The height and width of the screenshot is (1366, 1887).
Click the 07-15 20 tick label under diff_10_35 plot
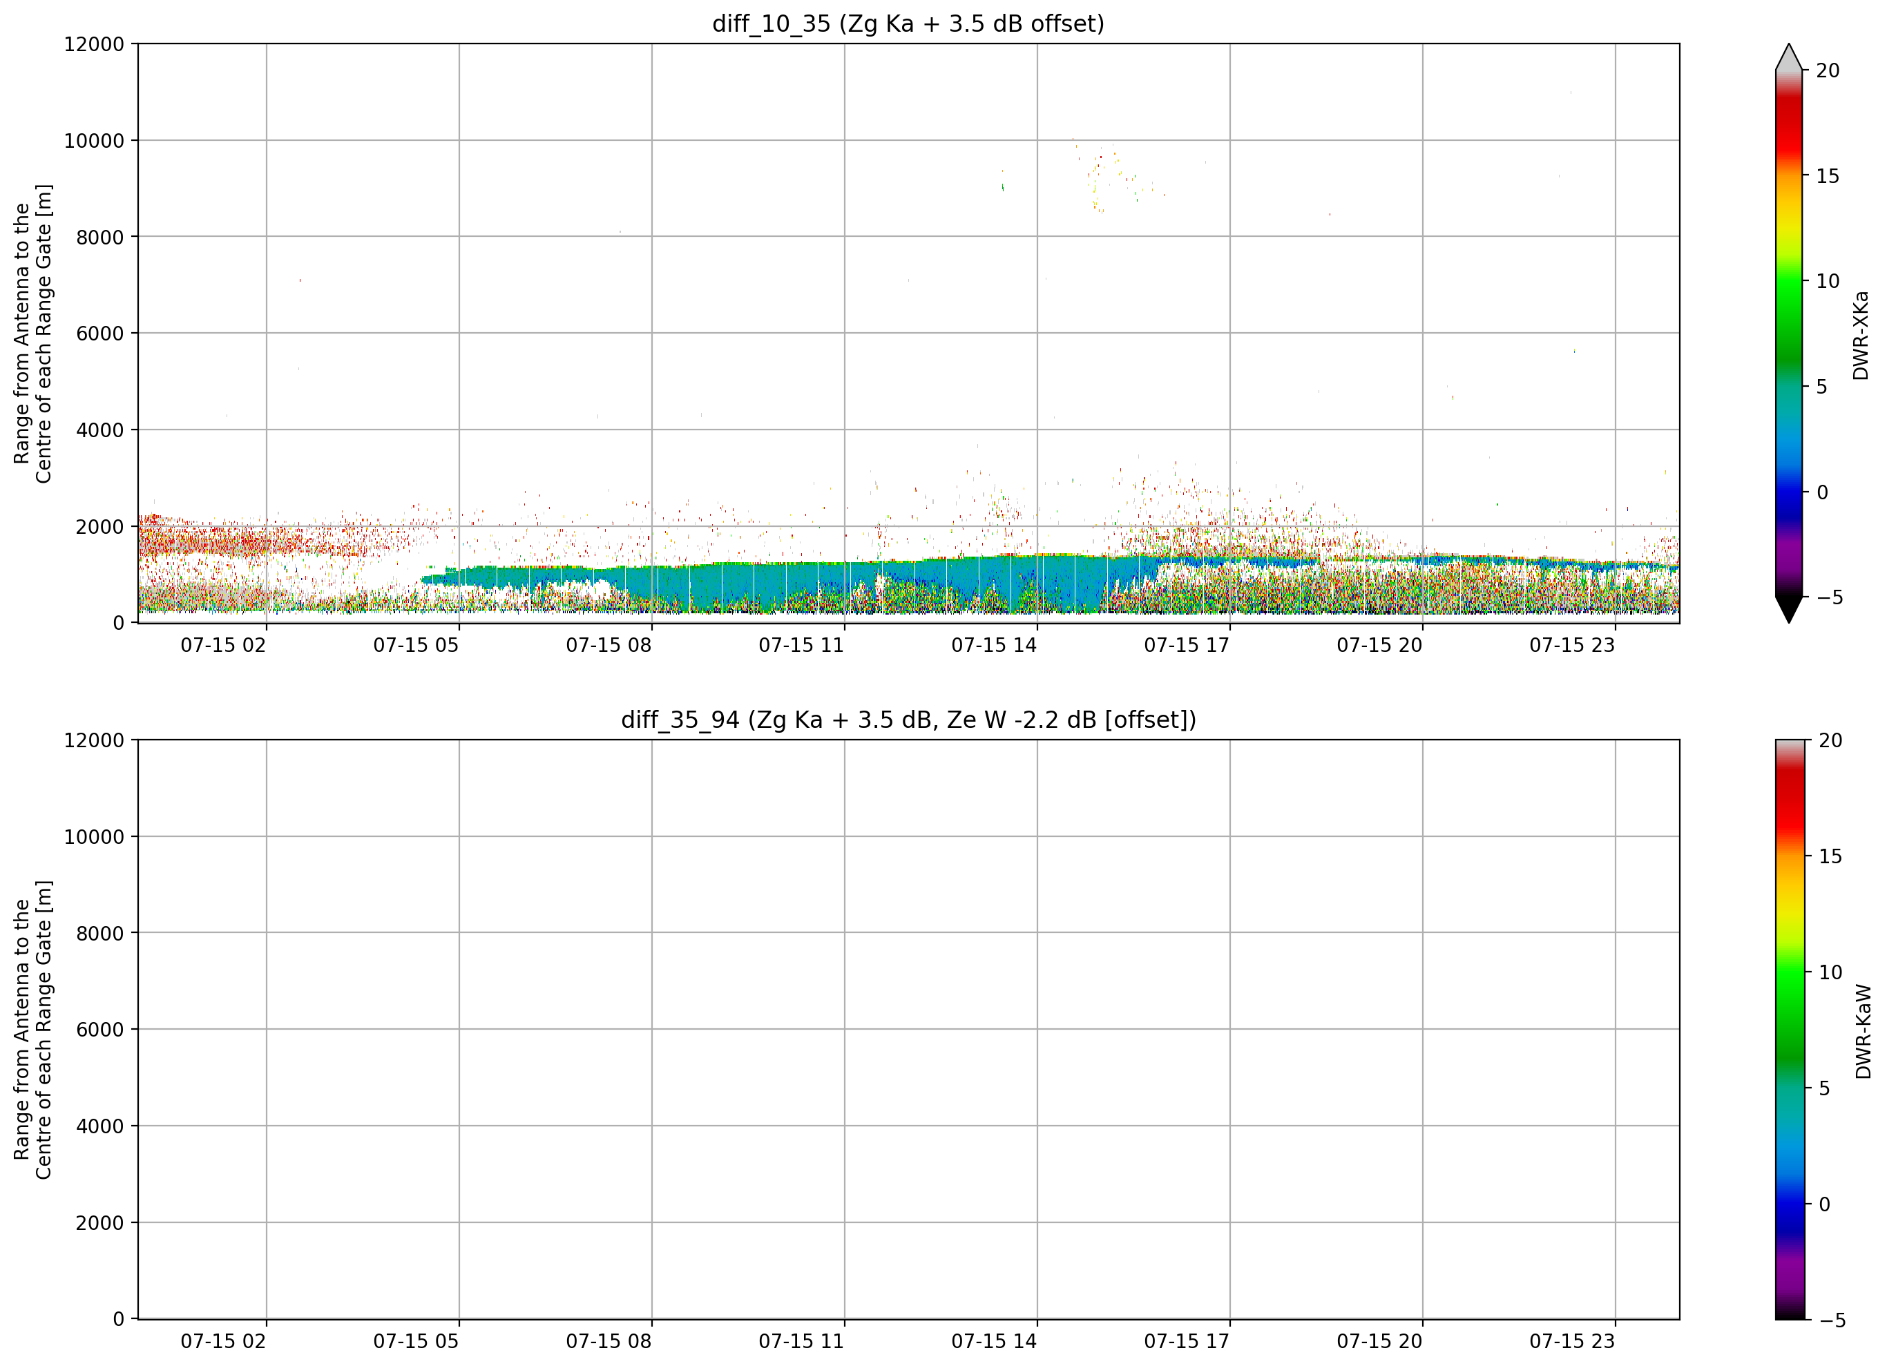(x=1379, y=646)
